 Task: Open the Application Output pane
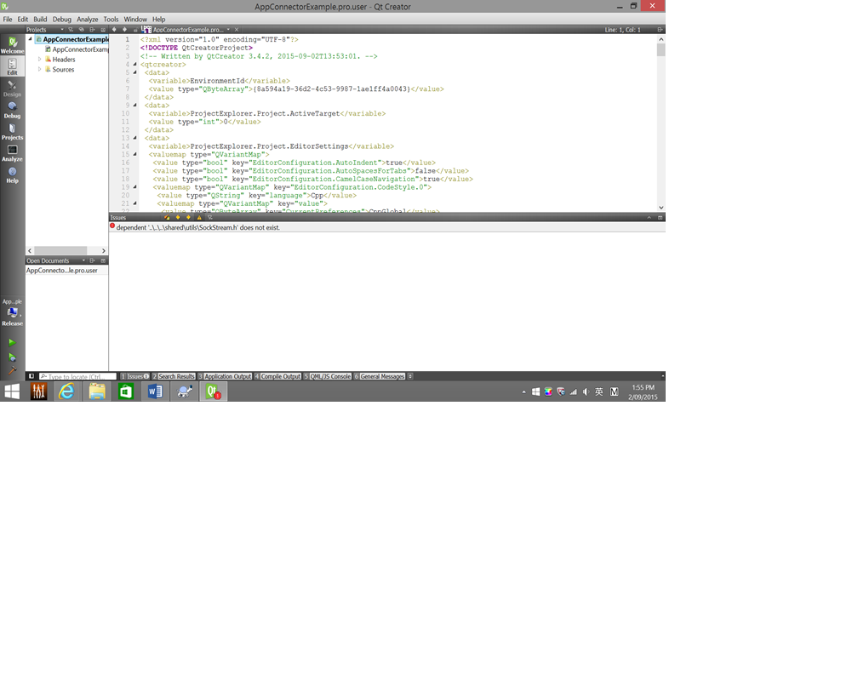tap(225, 376)
